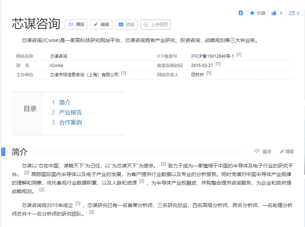The image size is (305, 227).
Task: Click the name 田林林
Action: [197, 75]
